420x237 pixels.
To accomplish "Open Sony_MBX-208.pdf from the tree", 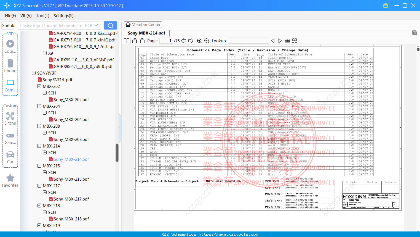I will 71,139.
